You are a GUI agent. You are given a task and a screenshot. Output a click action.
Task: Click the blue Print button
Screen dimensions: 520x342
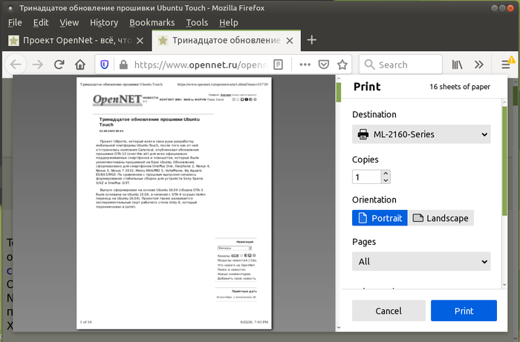[464, 311]
